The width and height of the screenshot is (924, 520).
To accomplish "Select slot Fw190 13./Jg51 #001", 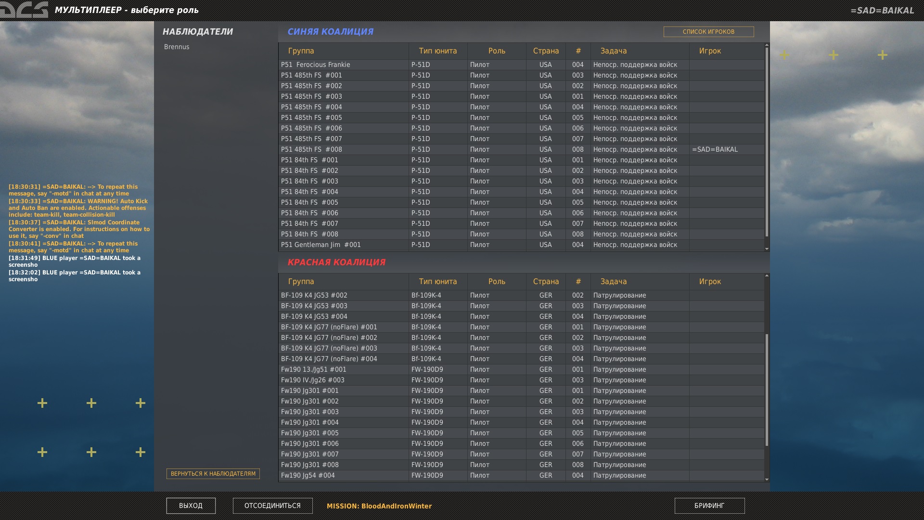I will click(x=521, y=369).
